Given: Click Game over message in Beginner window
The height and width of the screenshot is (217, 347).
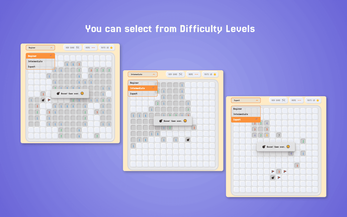Looking at the screenshot, I should click(70, 93).
